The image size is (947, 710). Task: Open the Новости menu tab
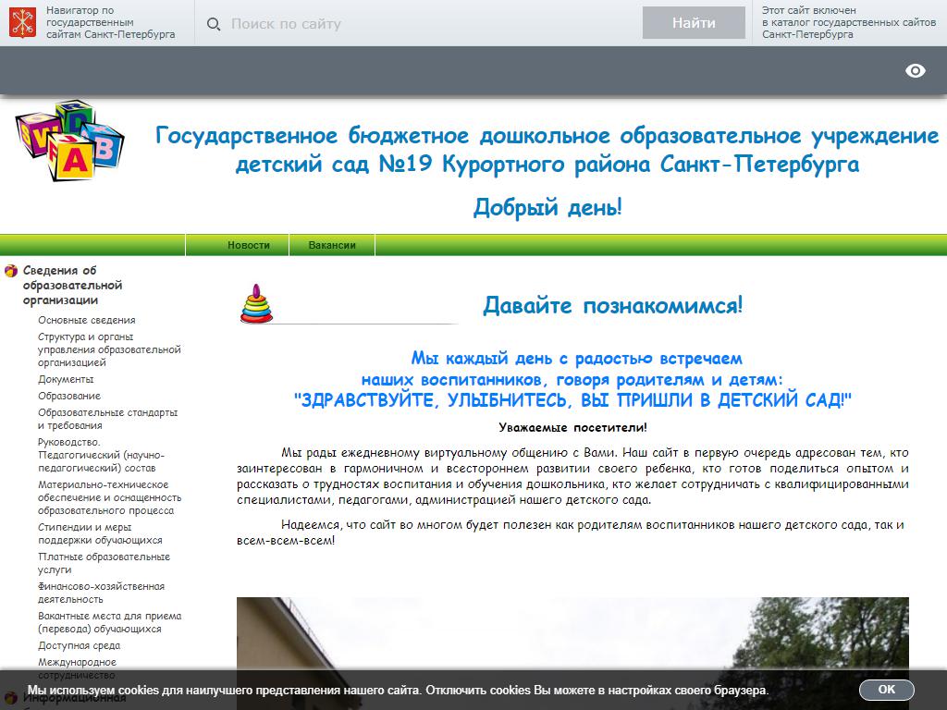tap(249, 245)
